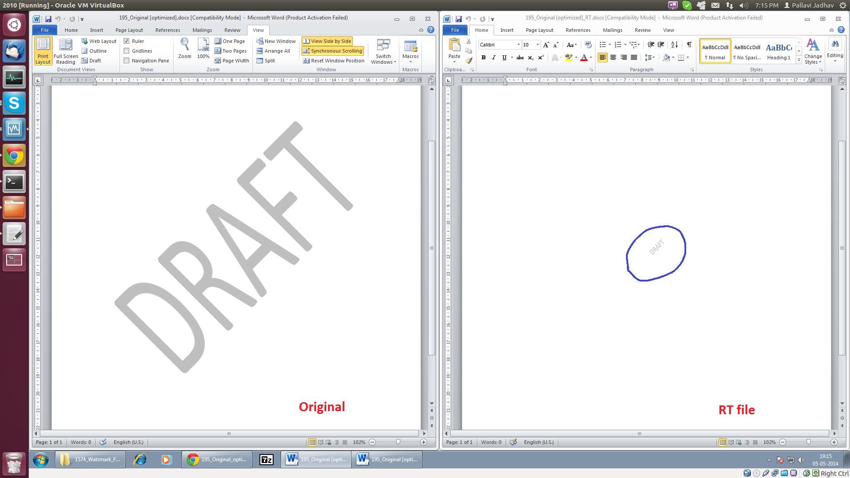850x478 pixels.
Task: Click the zoom slider in the left window status bar
Action: [x=398, y=442]
